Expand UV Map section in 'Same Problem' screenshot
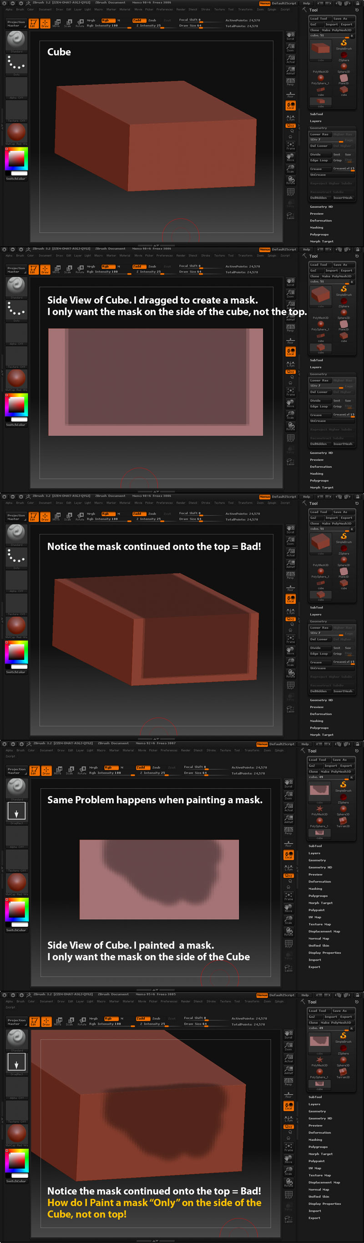Screen dimensions: 364x1243 pyautogui.click(x=315, y=917)
